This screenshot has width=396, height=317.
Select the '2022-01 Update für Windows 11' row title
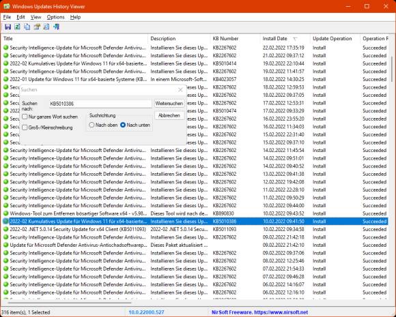point(79,79)
